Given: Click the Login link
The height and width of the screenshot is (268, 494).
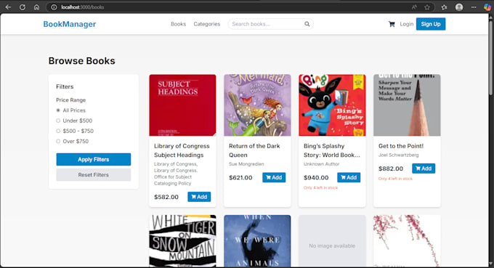Looking at the screenshot, I should [407, 24].
